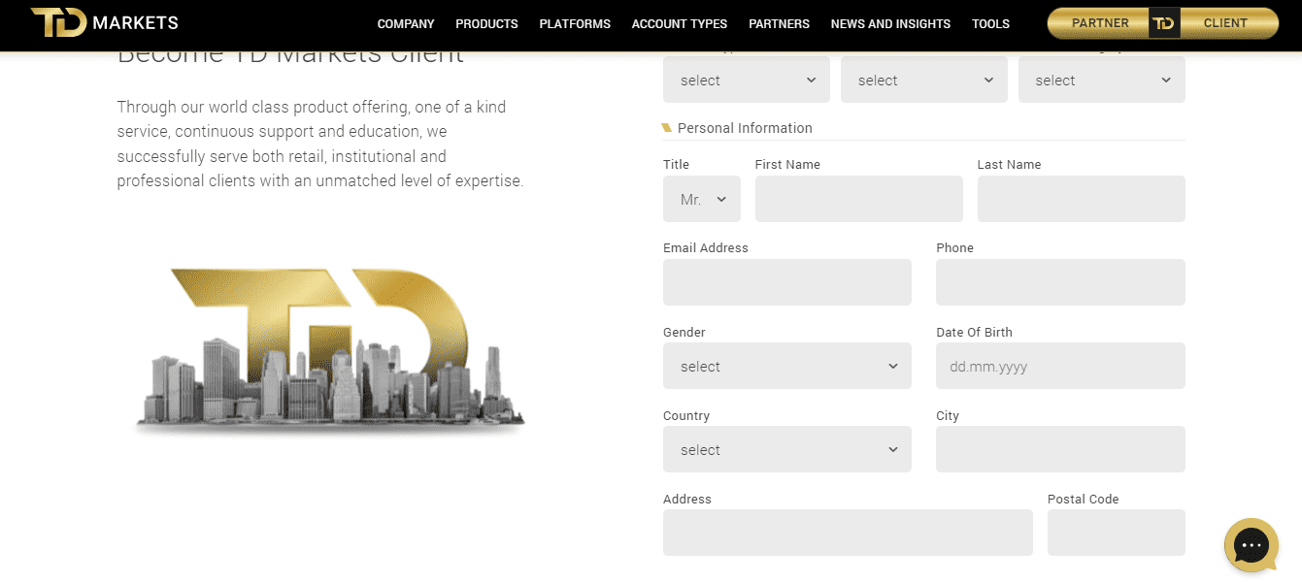Focus the City input field

tap(1060, 449)
